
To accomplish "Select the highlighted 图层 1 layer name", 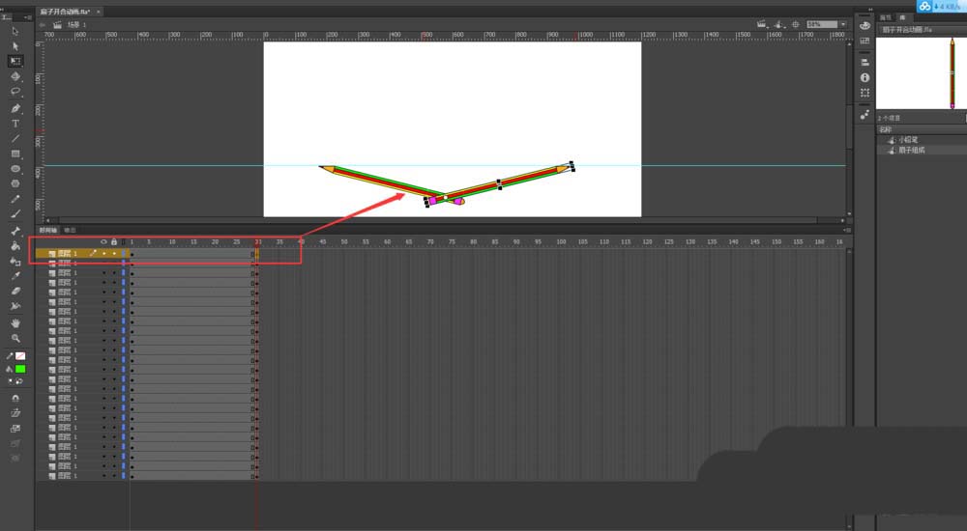I will tap(68, 253).
